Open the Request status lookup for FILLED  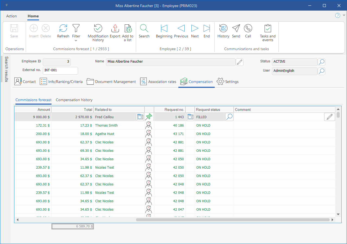[229, 117]
